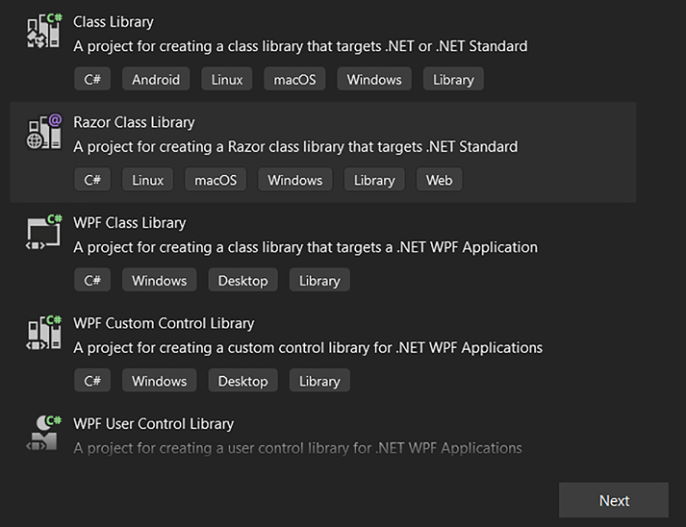Click the Library tag under Class Library
686x527 pixels.
pos(453,79)
